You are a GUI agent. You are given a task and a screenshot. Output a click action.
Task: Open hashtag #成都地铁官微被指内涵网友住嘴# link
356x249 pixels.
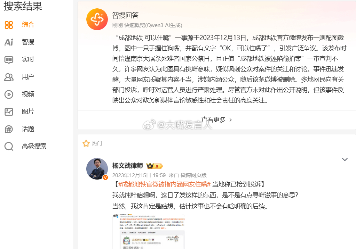pos(164,184)
